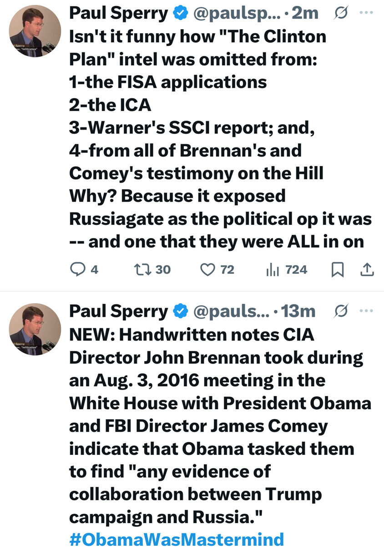Bookmark the "Clinton Plan" tweet
Image resolution: width=384 pixels, height=554 pixels.
pos(337,270)
